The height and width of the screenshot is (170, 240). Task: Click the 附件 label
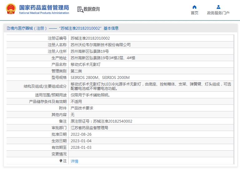point(63,108)
